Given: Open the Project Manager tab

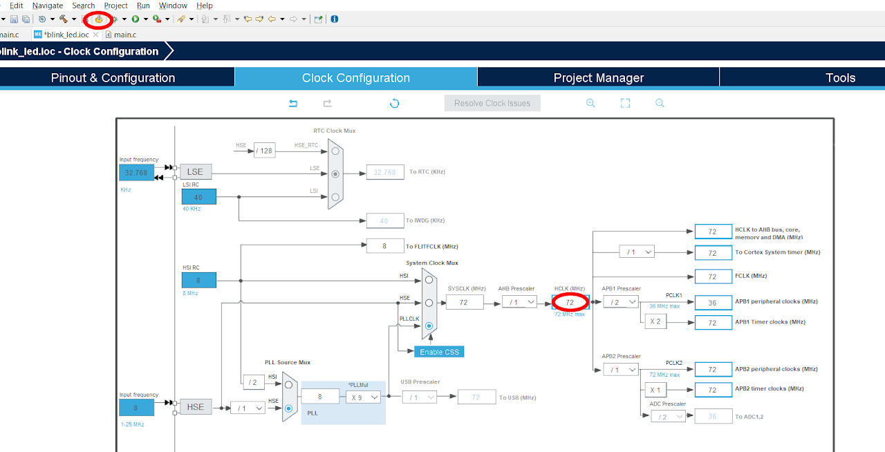Looking at the screenshot, I should pos(598,77).
